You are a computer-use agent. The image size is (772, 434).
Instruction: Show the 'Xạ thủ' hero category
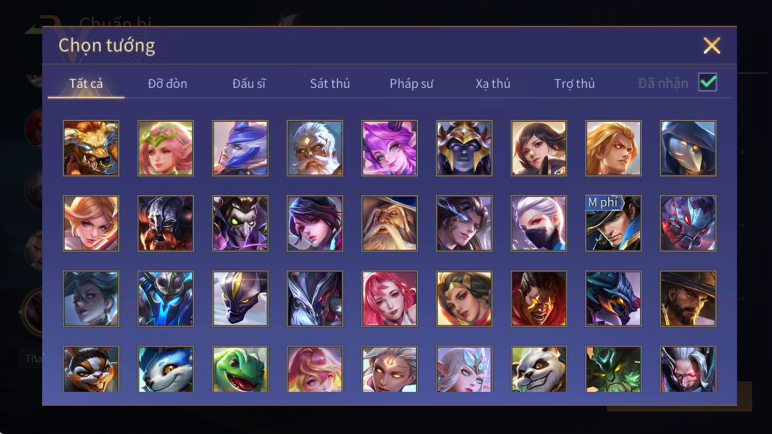[x=493, y=83]
